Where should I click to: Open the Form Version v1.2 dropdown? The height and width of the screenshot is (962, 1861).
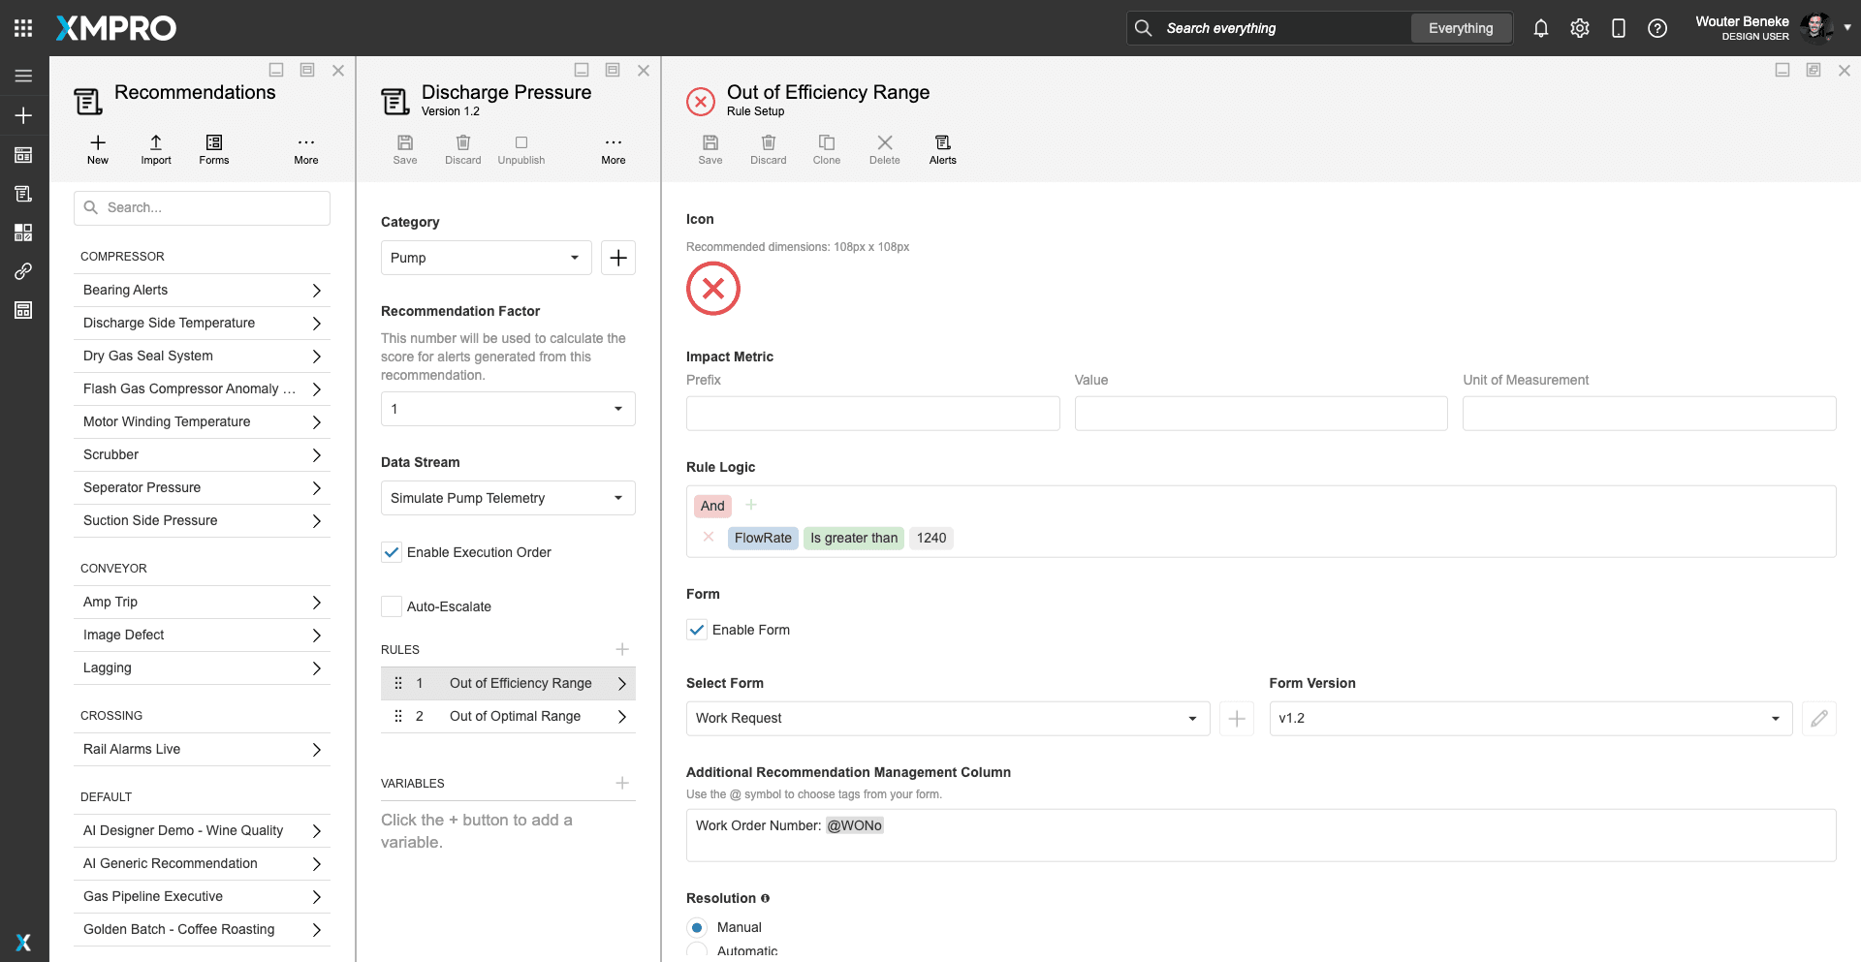tap(1530, 718)
